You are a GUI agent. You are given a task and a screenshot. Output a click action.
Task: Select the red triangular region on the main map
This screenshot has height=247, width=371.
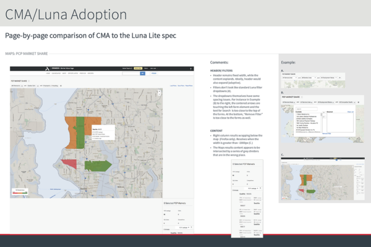point(70,163)
